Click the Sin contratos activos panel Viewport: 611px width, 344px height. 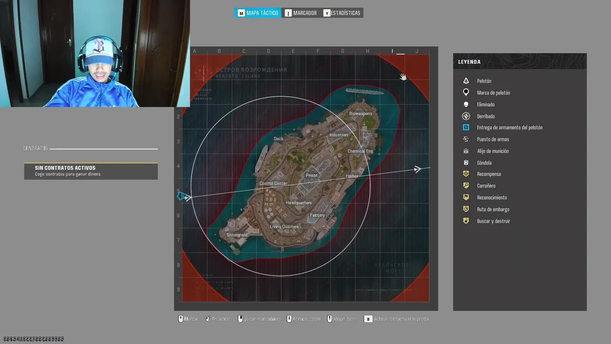pos(91,171)
